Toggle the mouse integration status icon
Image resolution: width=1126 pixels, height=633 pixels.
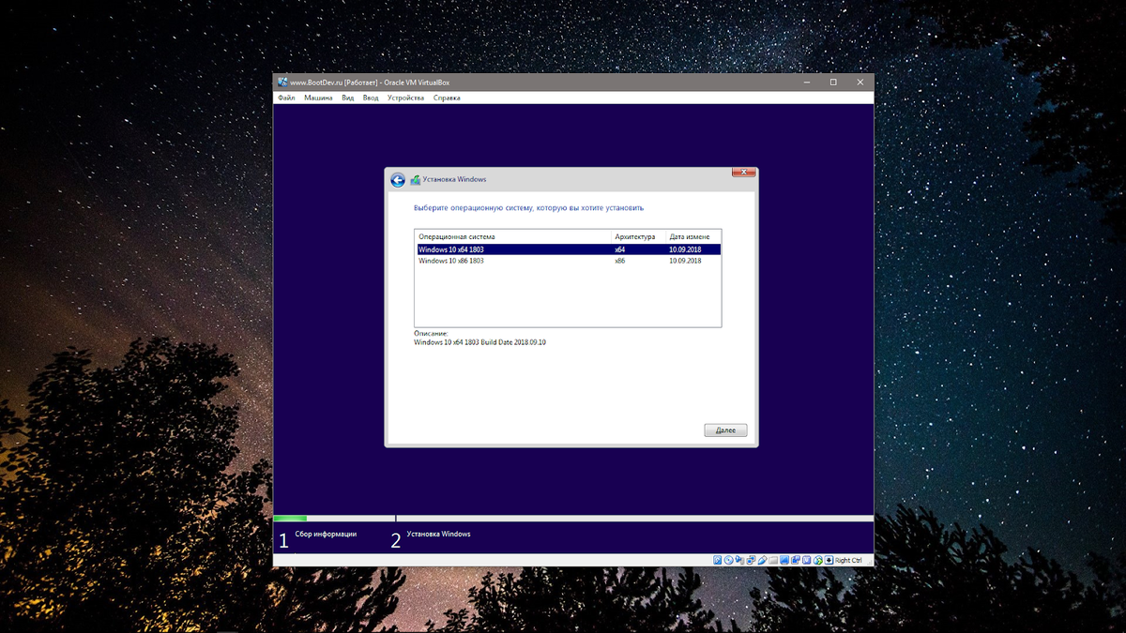(818, 560)
